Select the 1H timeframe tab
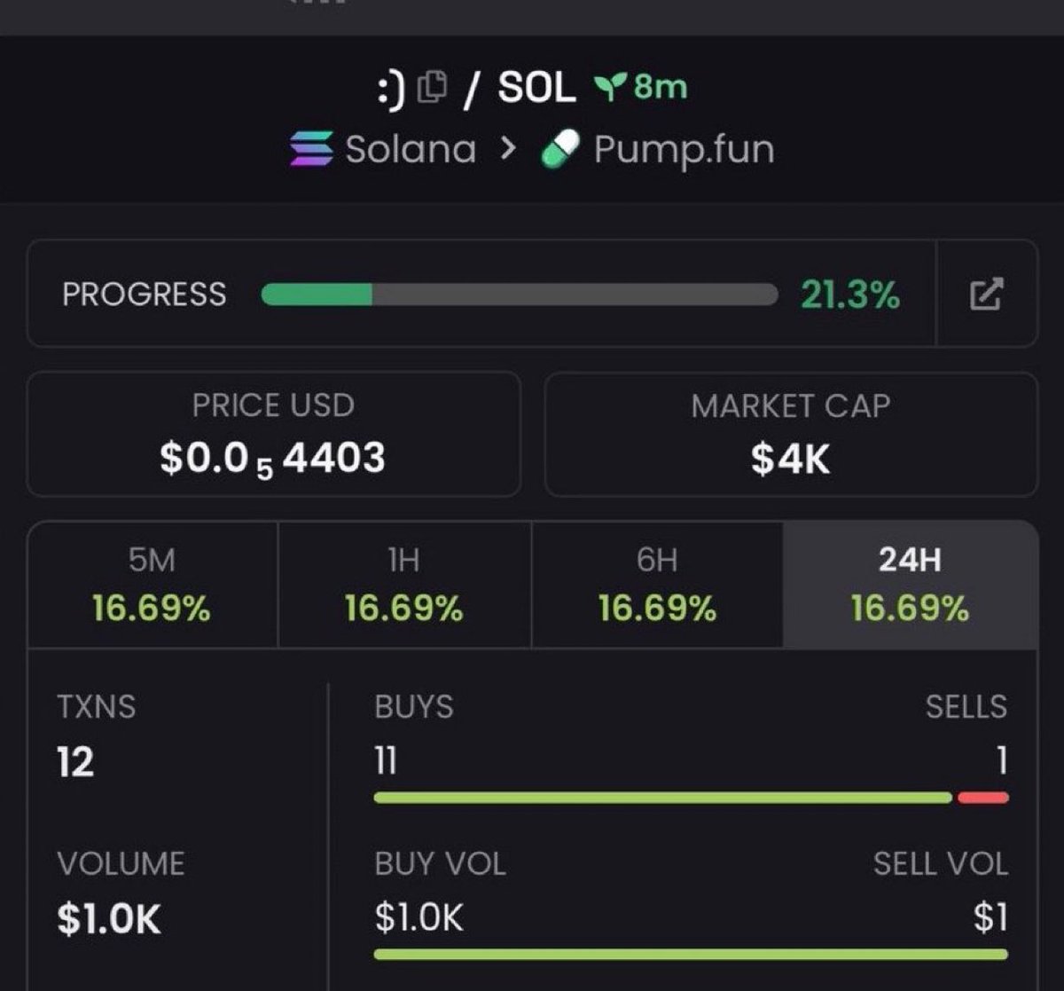1064x991 pixels. tap(404, 585)
